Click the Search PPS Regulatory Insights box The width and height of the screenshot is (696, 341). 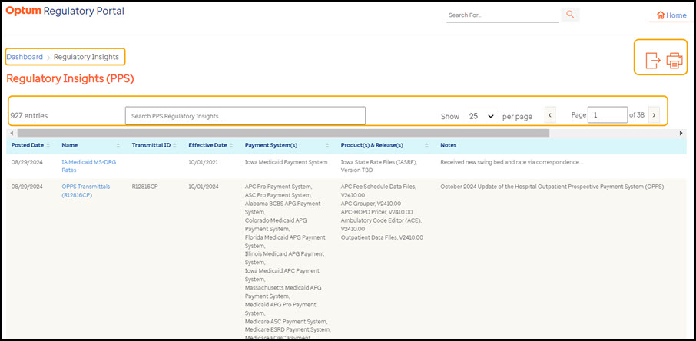(x=245, y=116)
